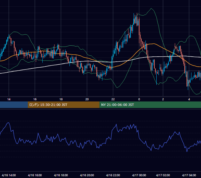Click the NY 21:00-06:00 JST session bar

[x=150, y=105]
